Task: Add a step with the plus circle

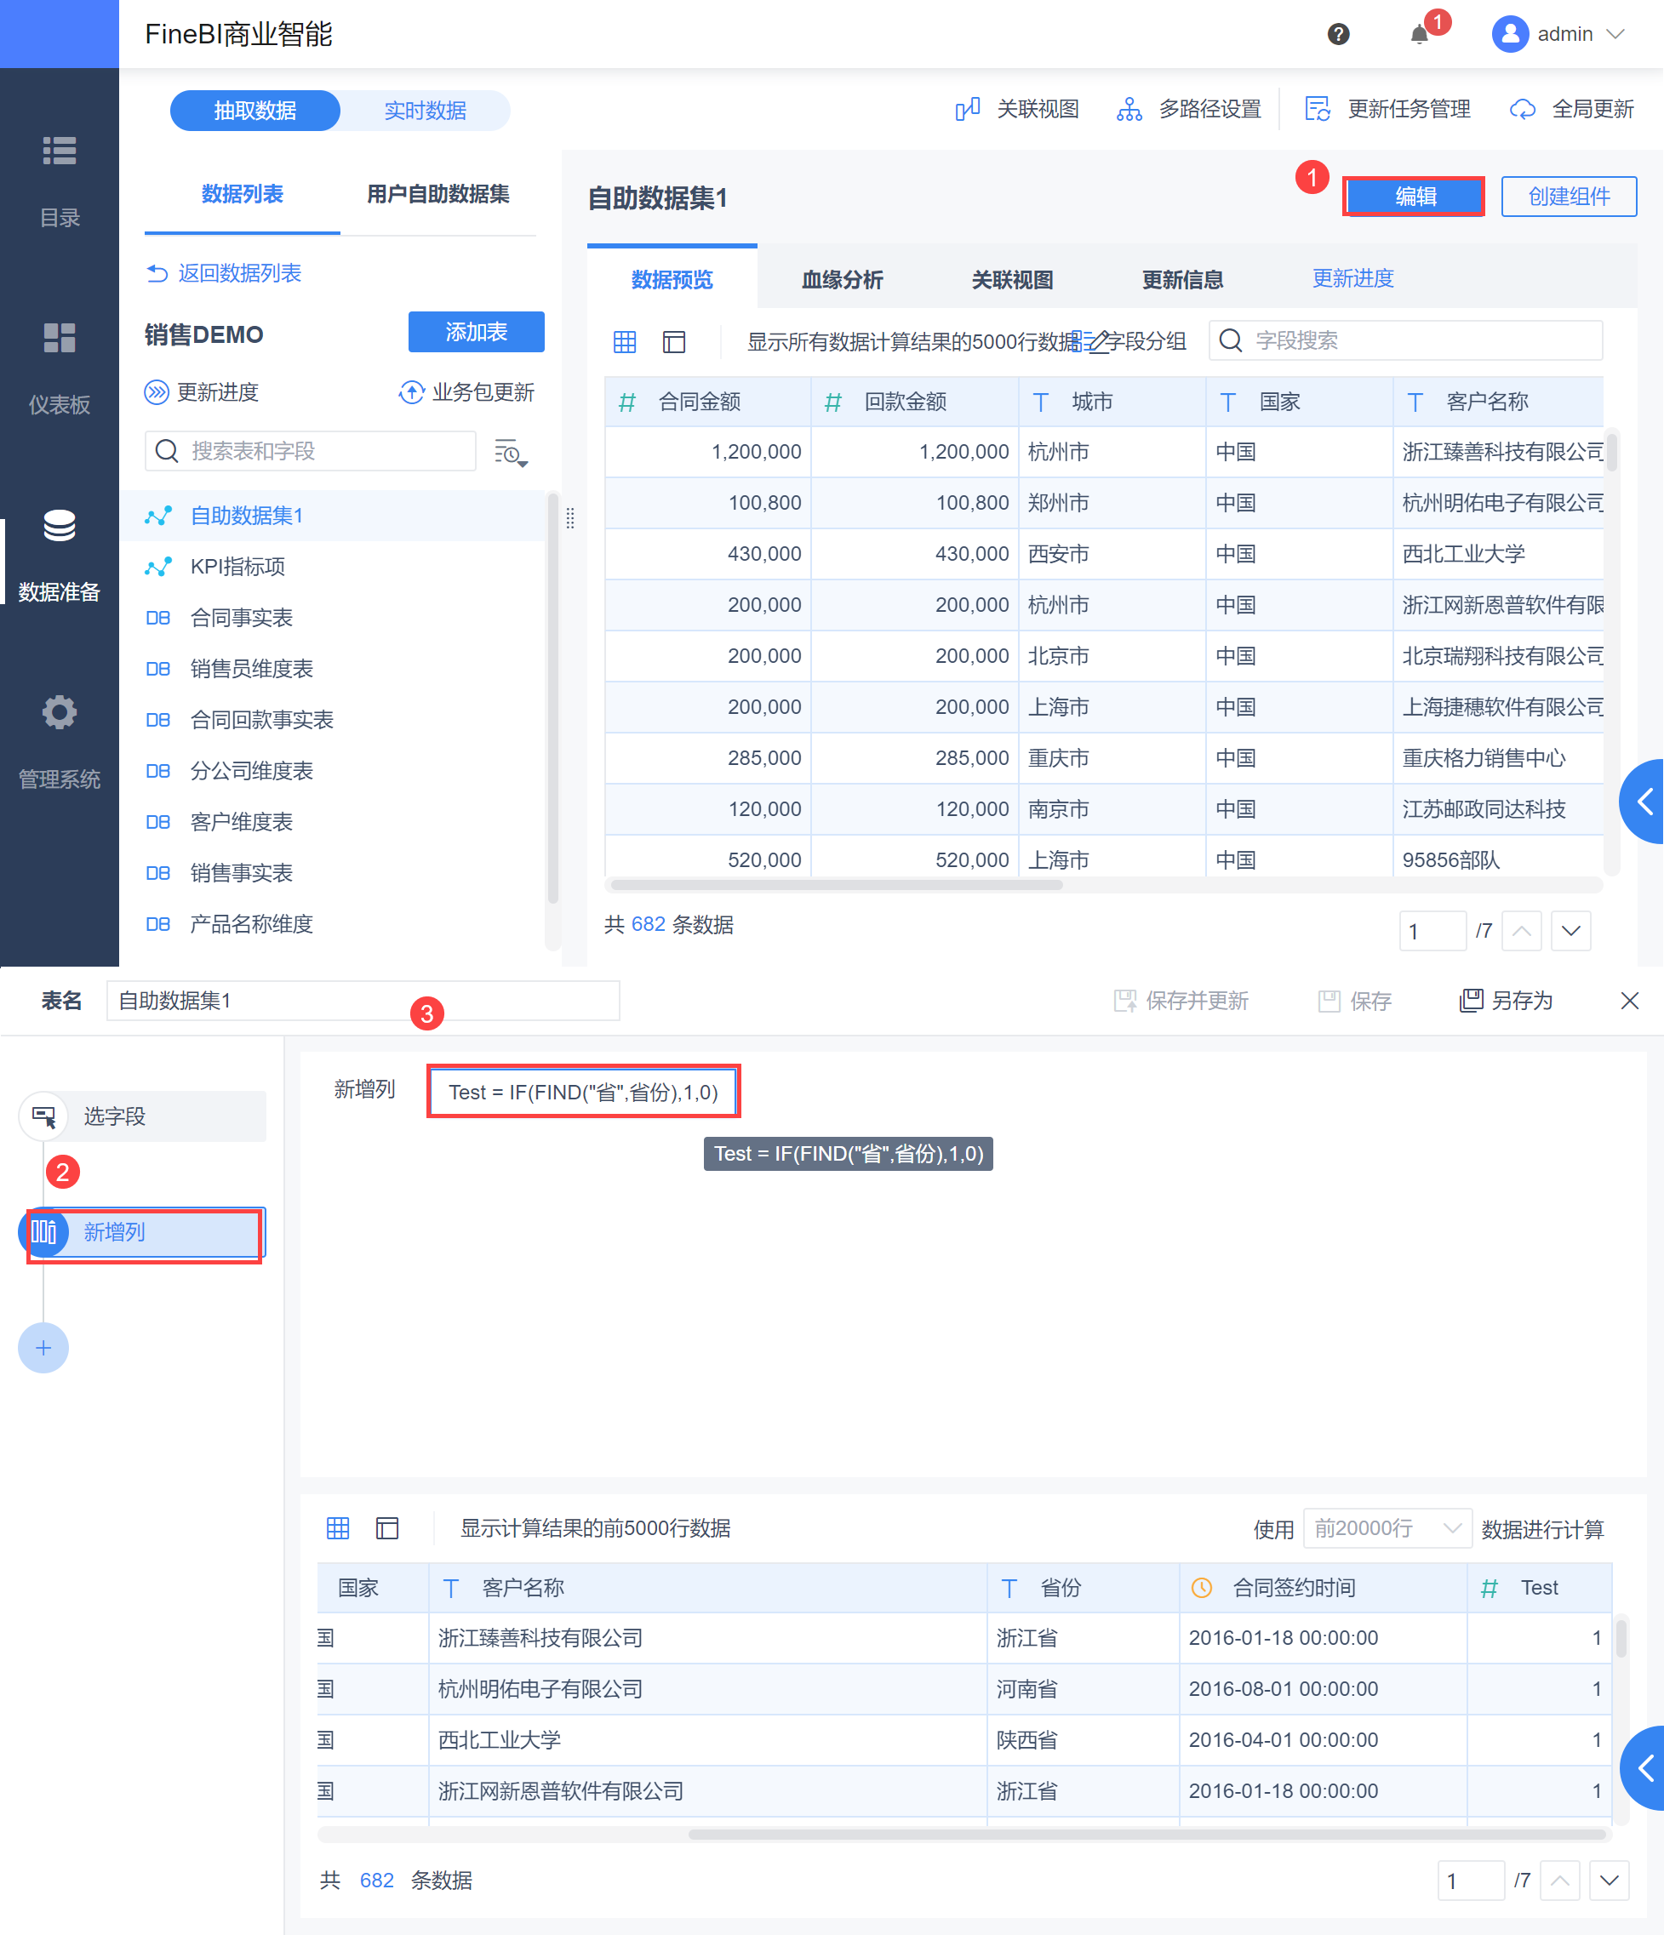Action: pos(43,1348)
